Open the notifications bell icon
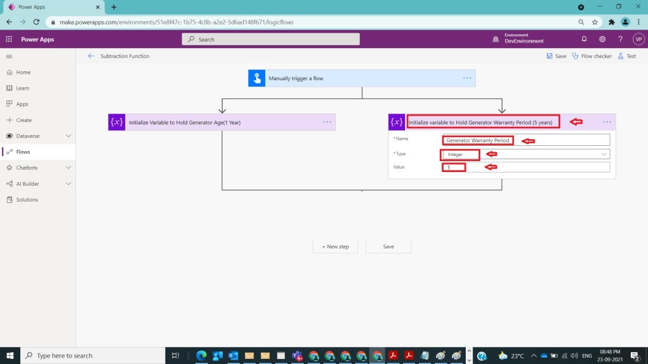 coord(584,39)
